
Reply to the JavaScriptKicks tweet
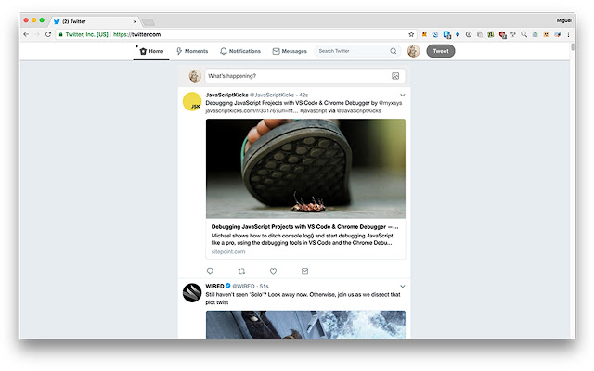(210, 271)
